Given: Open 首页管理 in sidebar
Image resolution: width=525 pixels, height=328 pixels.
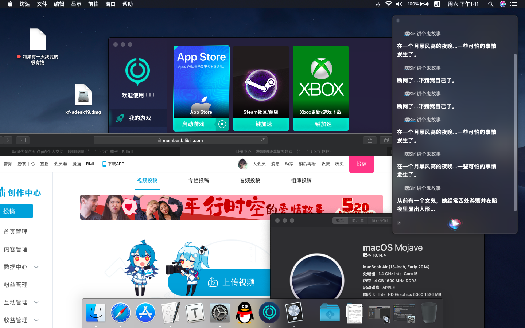Looking at the screenshot, I should pos(15,232).
